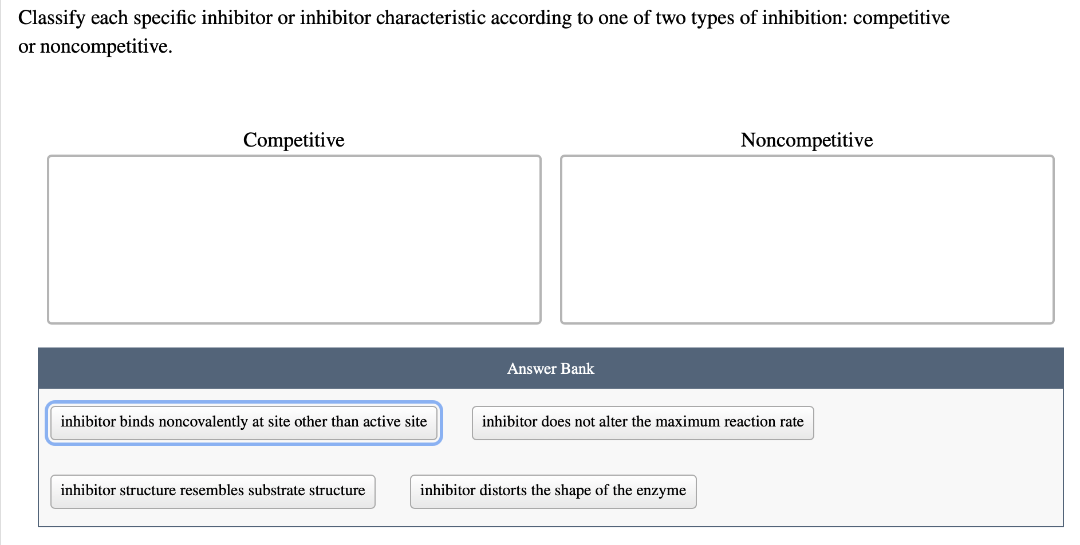The height and width of the screenshot is (545, 1080).
Task: Click the Answer Bank header bar
Action: 550,368
